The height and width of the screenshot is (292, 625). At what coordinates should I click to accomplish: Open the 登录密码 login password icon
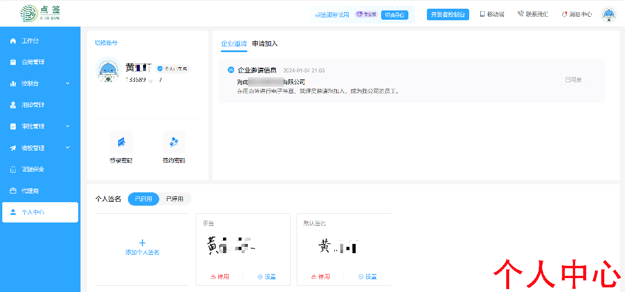(x=121, y=143)
